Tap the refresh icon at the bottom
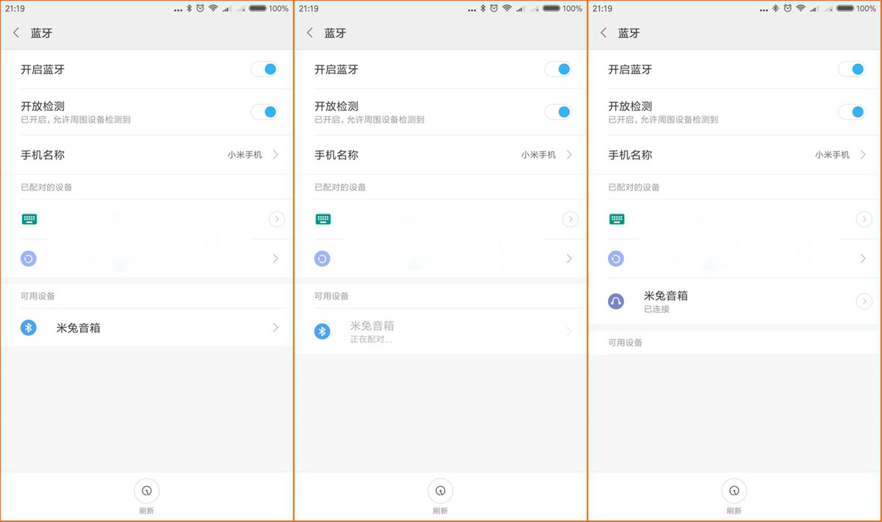 point(146,490)
